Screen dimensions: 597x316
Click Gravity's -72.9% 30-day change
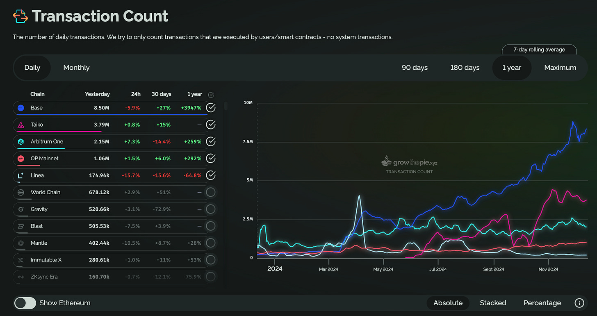pyautogui.click(x=162, y=209)
